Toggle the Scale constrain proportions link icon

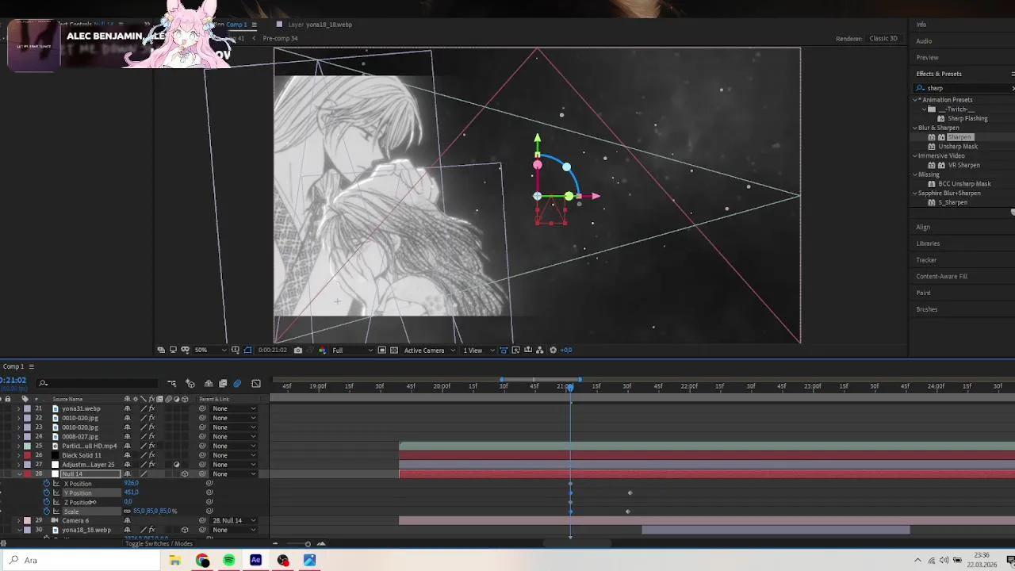(x=127, y=512)
